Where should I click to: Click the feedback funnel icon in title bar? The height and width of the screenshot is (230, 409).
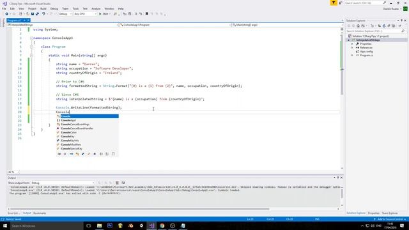(x=334, y=3)
